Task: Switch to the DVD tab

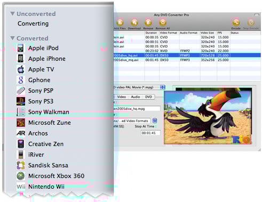Action: [148, 97]
